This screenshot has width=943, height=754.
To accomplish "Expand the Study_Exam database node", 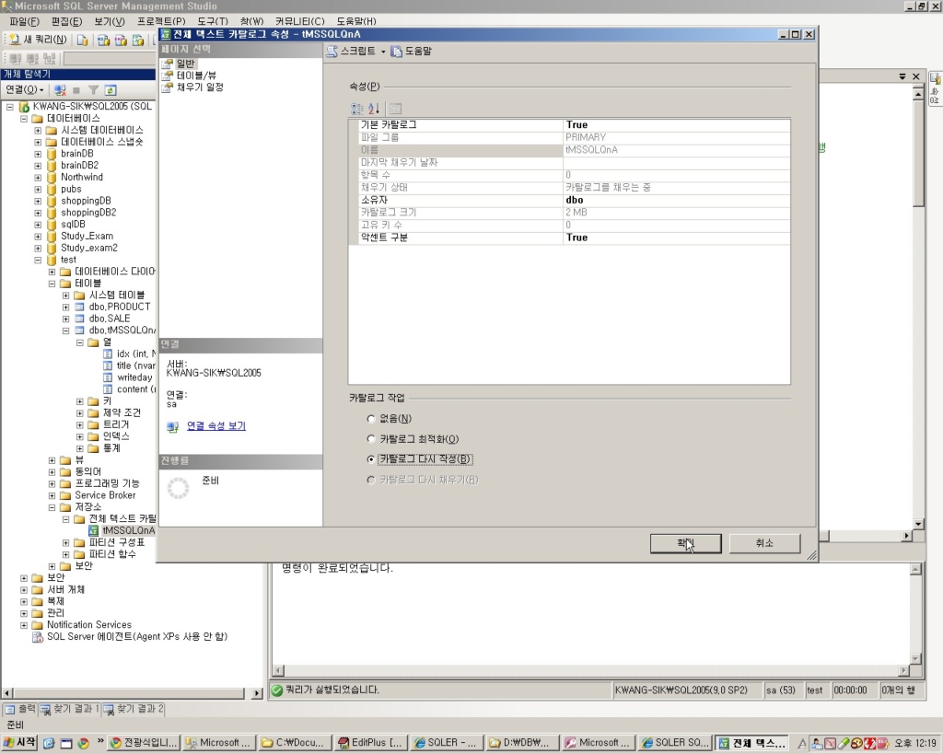I will 38,237.
